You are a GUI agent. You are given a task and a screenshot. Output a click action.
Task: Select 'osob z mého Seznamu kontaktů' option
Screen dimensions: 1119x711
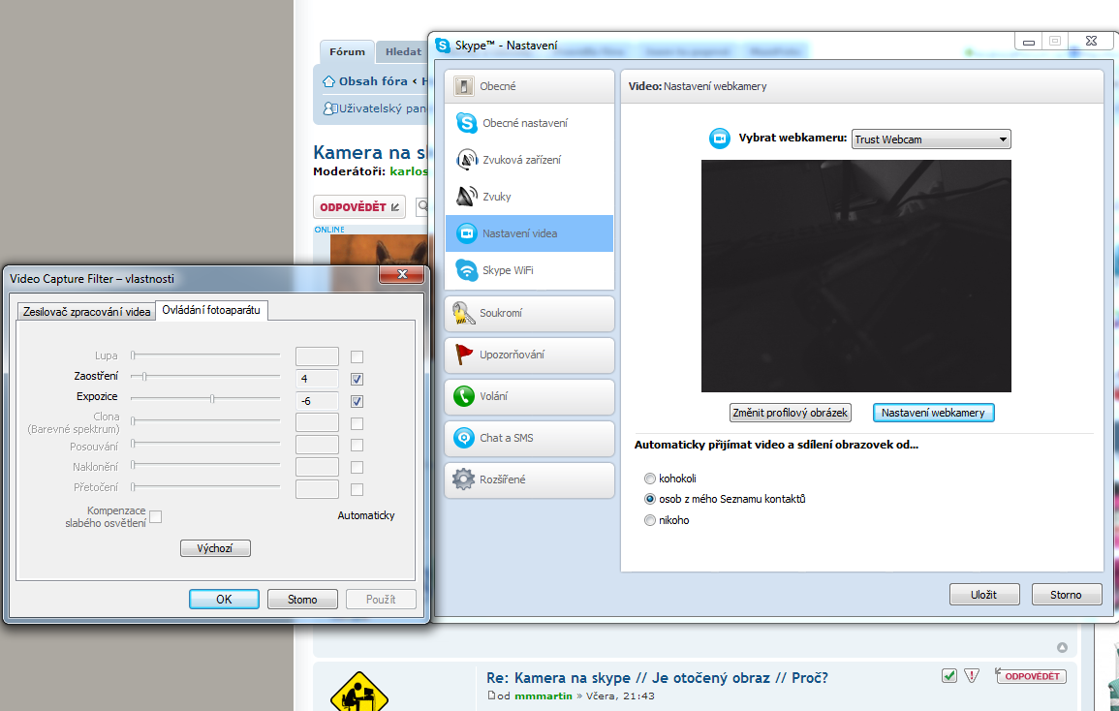point(649,499)
